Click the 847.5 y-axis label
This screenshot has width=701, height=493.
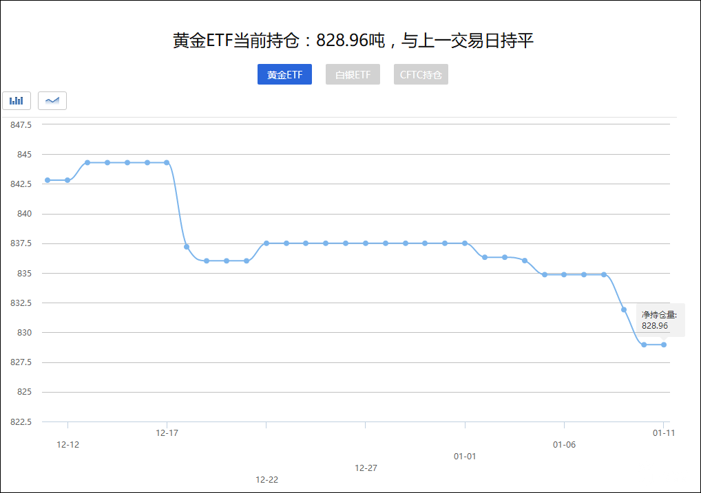tap(23, 124)
